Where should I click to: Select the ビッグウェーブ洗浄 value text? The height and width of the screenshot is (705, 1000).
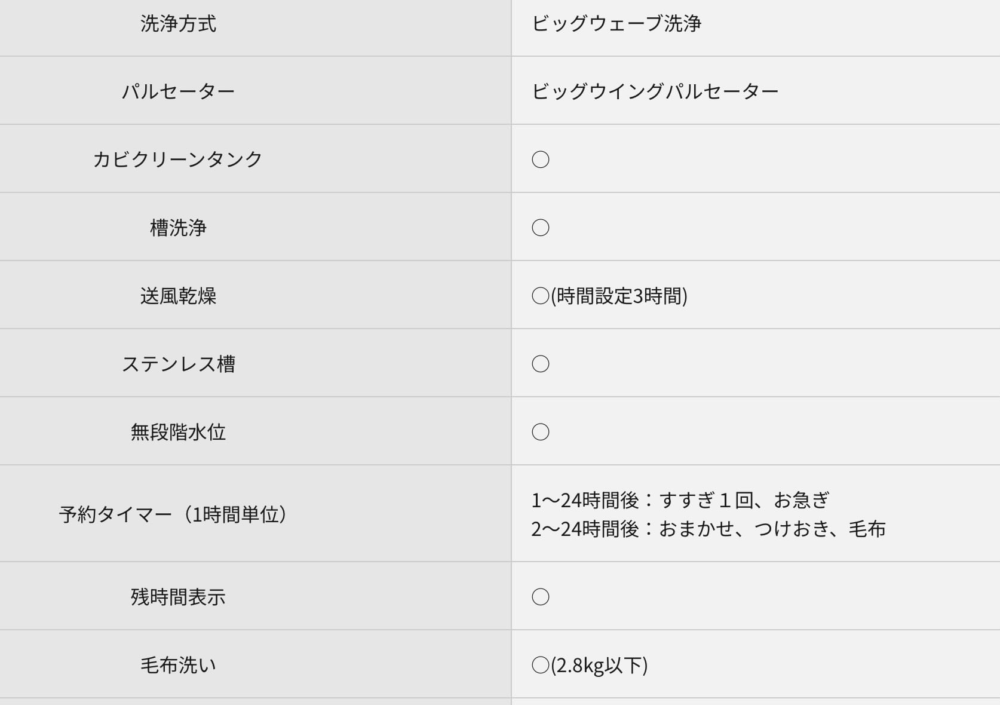click(616, 24)
